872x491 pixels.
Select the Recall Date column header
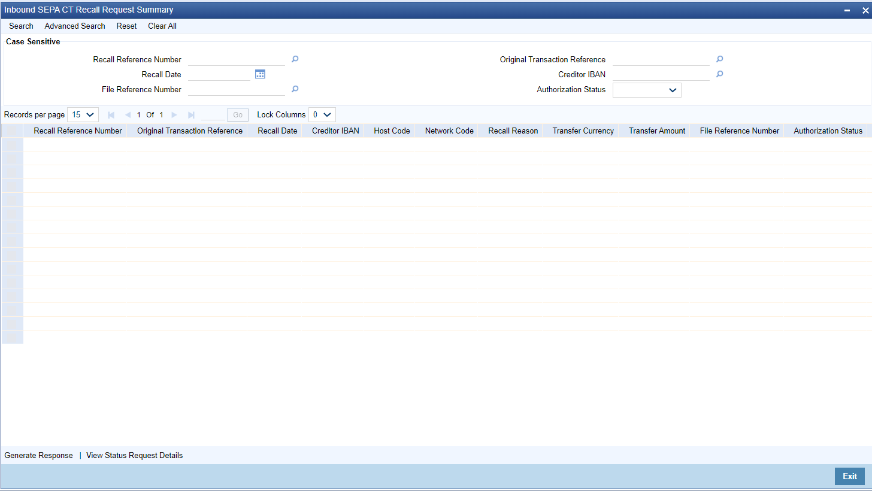coord(277,131)
